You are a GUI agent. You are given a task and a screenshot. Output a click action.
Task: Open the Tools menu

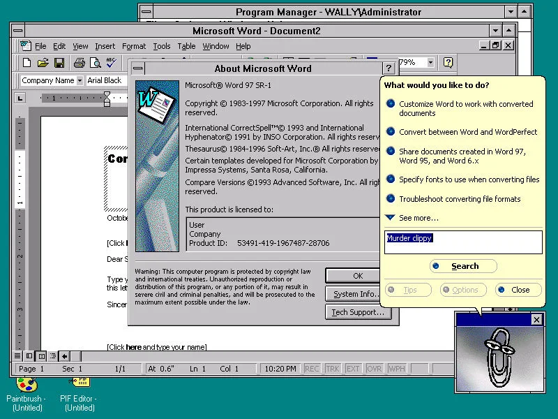pyautogui.click(x=162, y=46)
